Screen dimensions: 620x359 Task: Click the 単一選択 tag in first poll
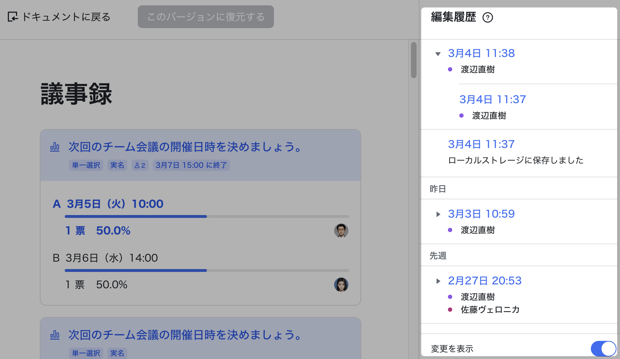coord(86,165)
